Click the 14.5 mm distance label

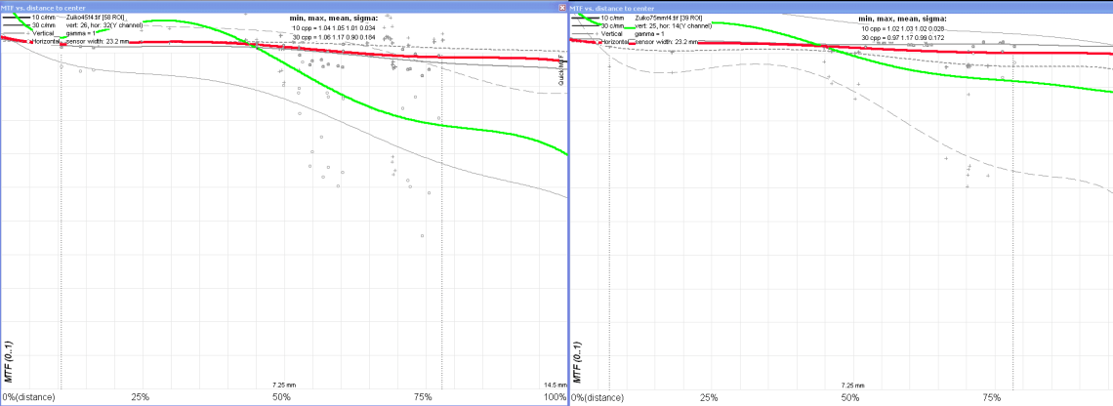(554, 386)
